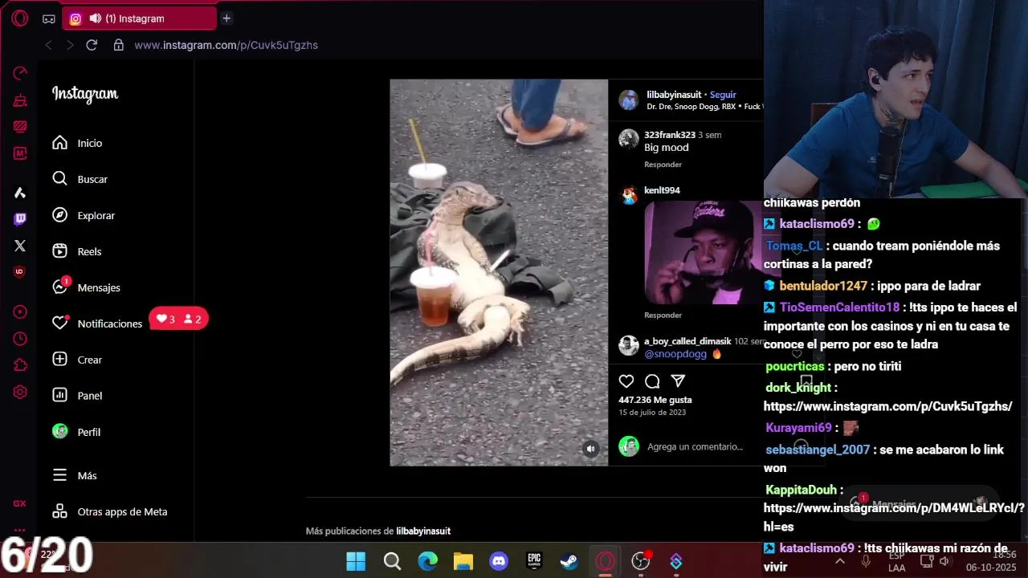Launch Microsoft Edge from taskbar
This screenshot has height=578, width=1028.
pos(427,561)
